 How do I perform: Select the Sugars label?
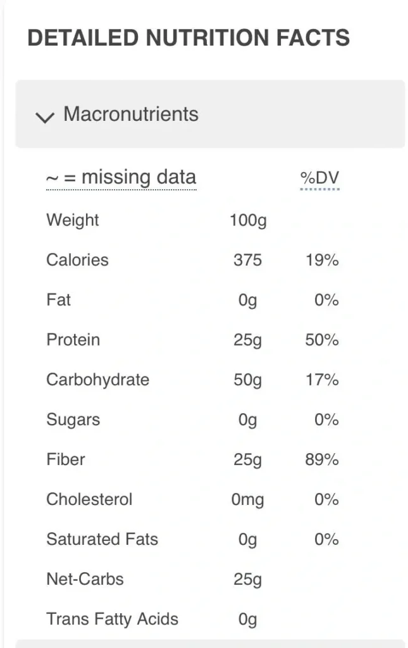[x=73, y=420]
